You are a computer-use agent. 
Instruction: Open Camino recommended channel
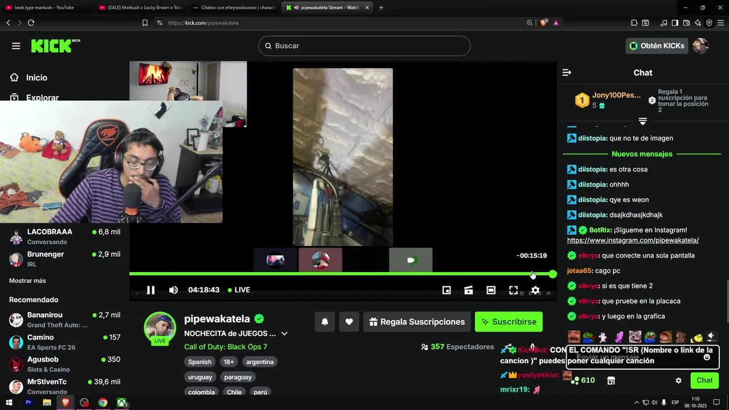click(65, 342)
